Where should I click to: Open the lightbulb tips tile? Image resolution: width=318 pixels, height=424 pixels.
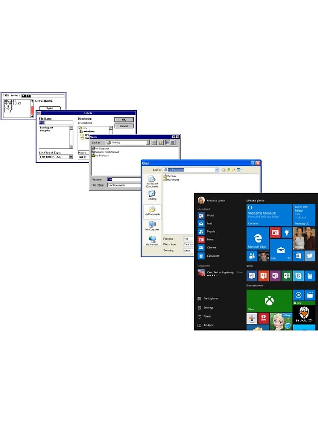[x=286, y=232]
